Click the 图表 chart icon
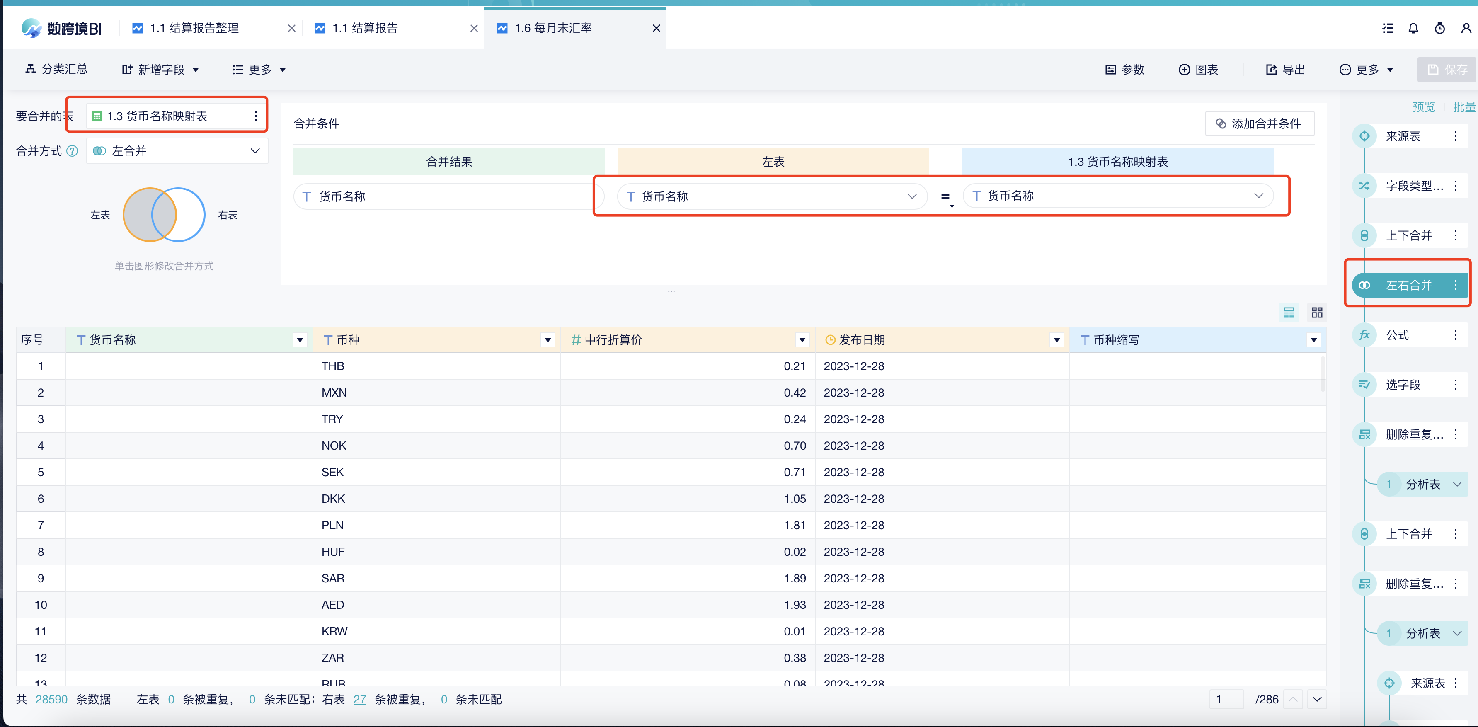Image resolution: width=1478 pixels, height=727 pixels. 1198,69
